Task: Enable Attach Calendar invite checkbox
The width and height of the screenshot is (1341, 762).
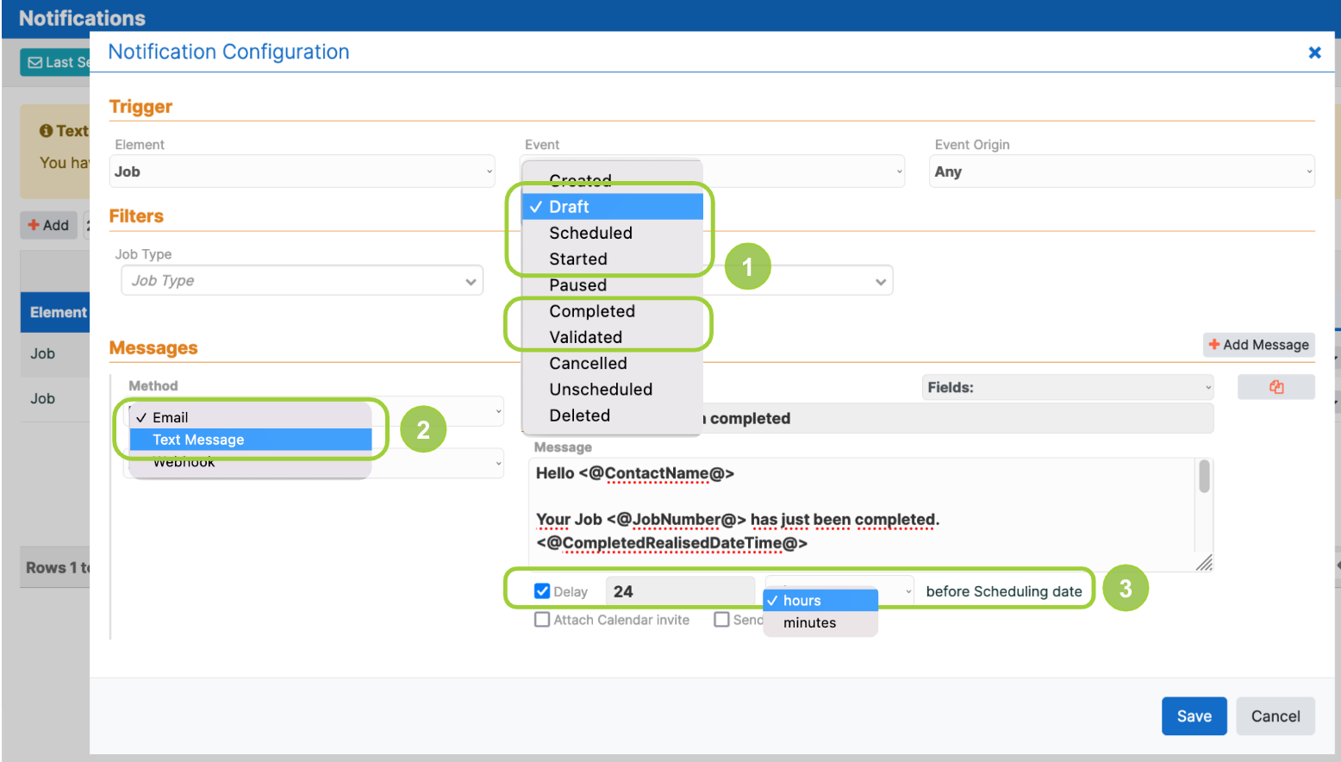Action: pos(542,619)
